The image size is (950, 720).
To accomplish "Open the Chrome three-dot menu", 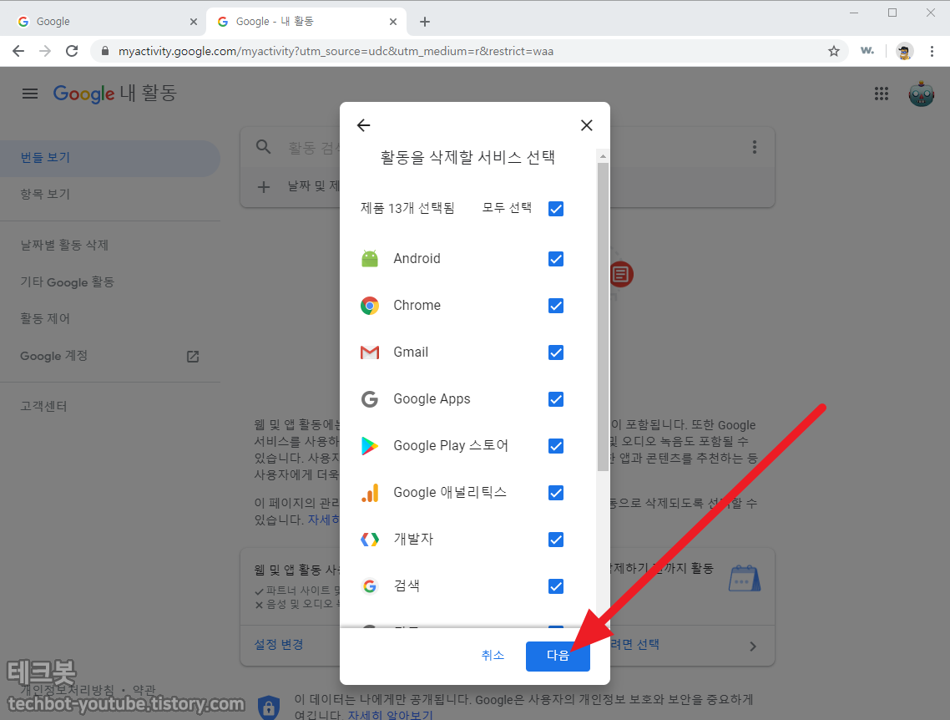I will click(x=932, y=52).
